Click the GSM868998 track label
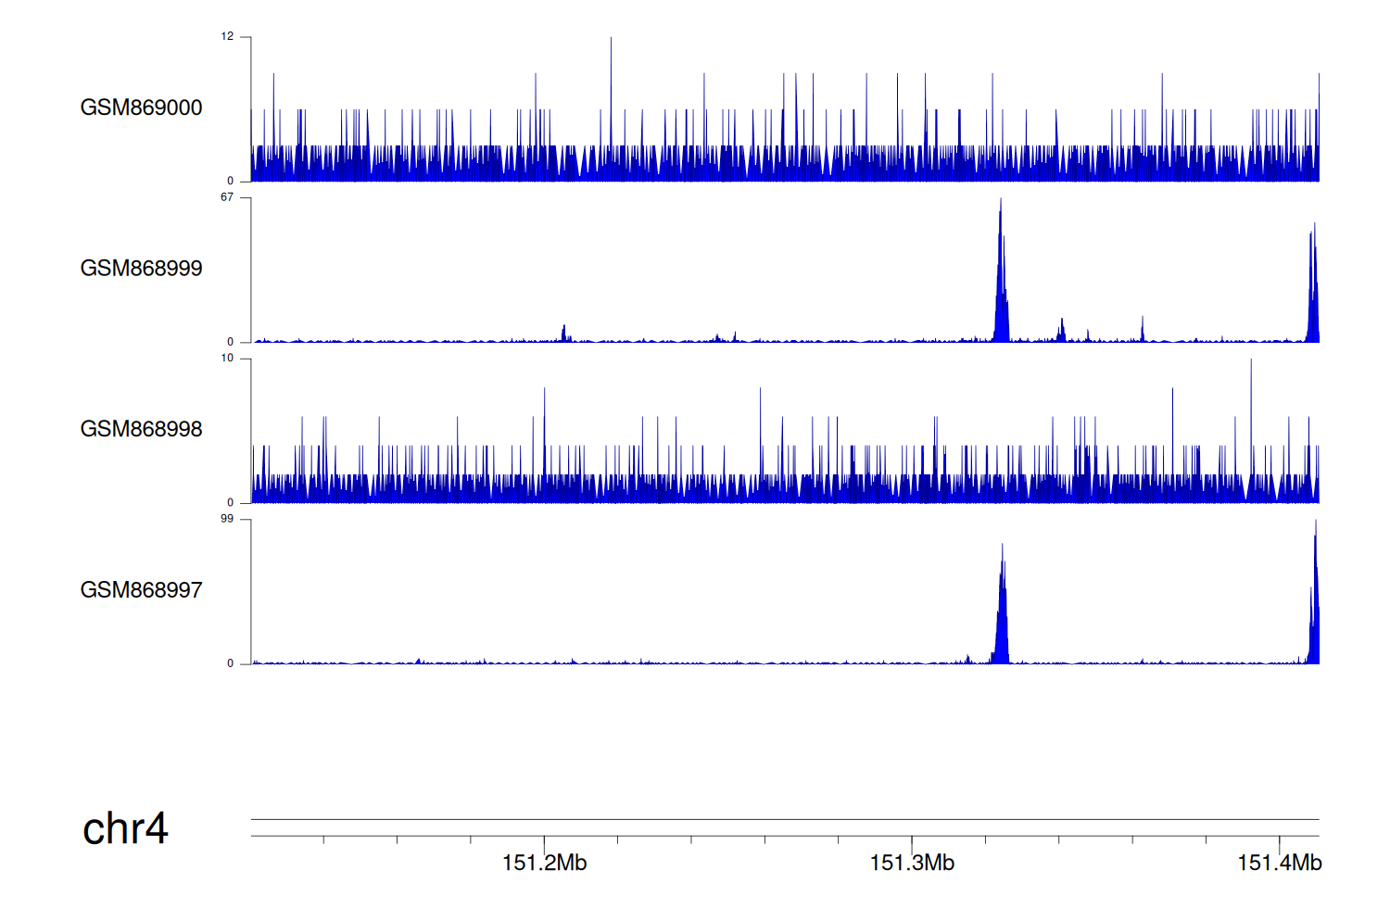1390x908 pixels. coord(141,429)
